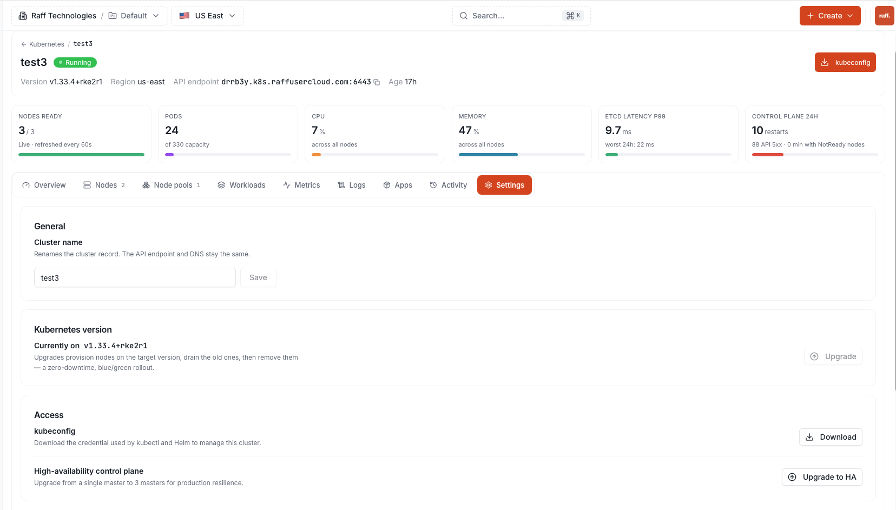Viewport: 896px width, 510px height.
Task: Click the Age 17h value
Action: (x=411, y=82)
